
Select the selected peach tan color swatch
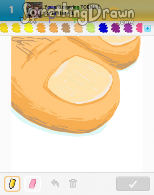(x=78, y=28)
